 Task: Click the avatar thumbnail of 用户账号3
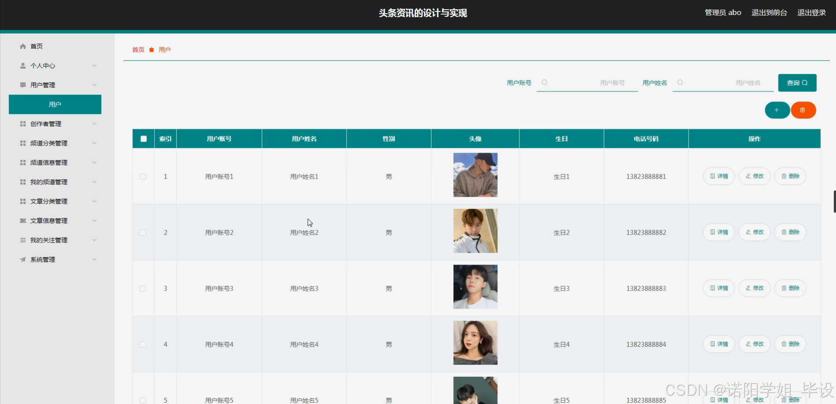click(475, 286)
